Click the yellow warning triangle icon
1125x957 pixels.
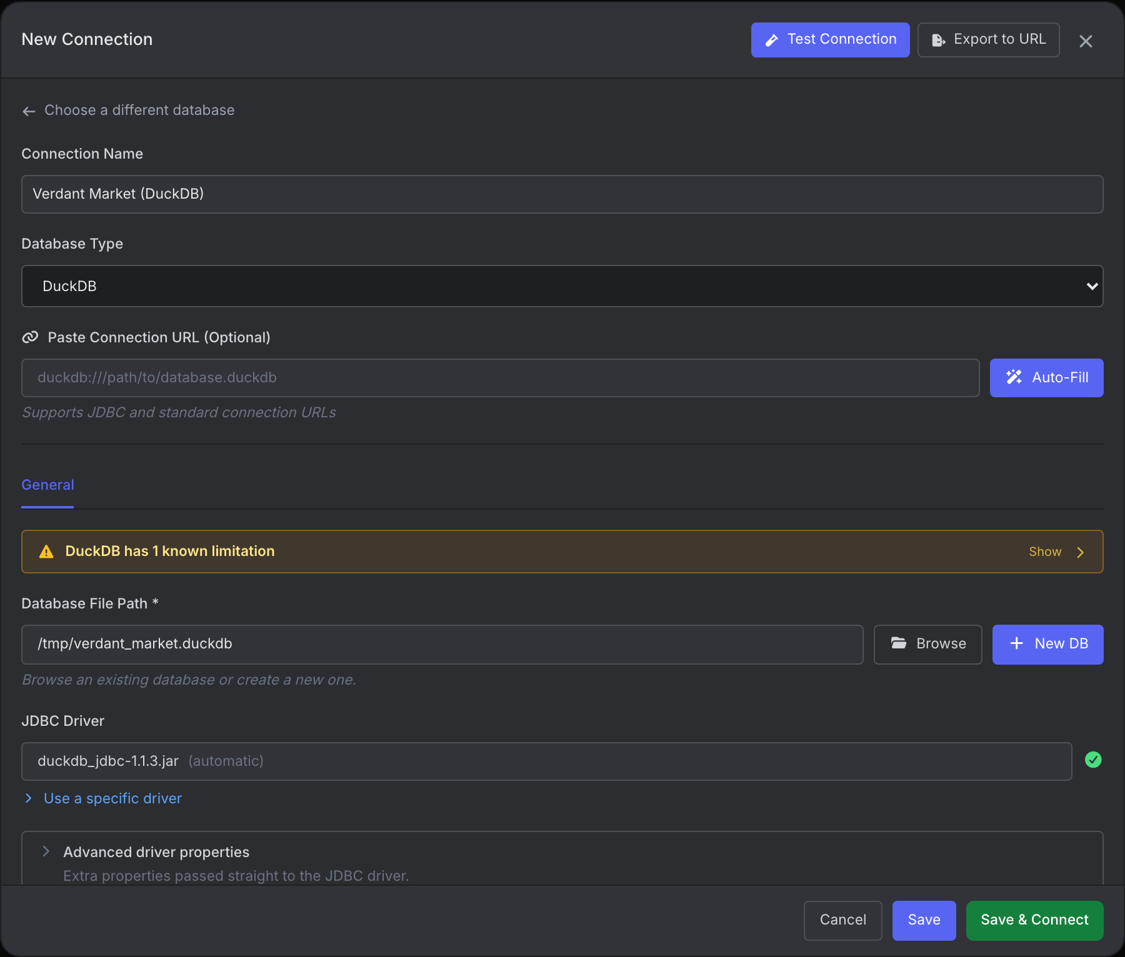coord(46,552)
